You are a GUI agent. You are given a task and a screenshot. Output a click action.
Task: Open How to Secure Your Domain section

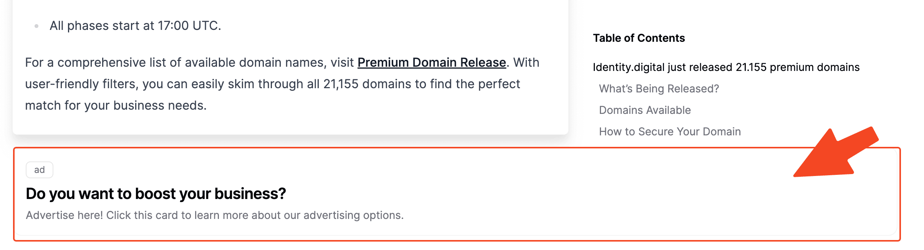coord(670,132)
